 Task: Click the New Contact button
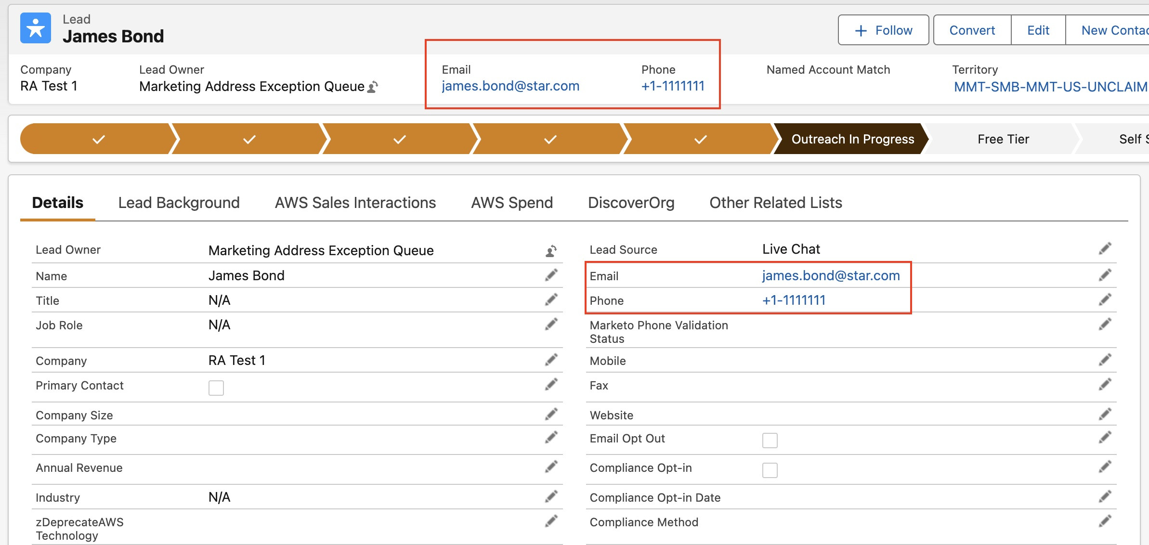1108,30
